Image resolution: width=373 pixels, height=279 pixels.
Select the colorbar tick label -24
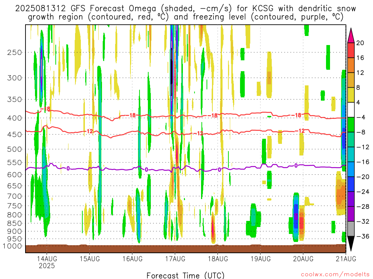[x=363, y=192]
